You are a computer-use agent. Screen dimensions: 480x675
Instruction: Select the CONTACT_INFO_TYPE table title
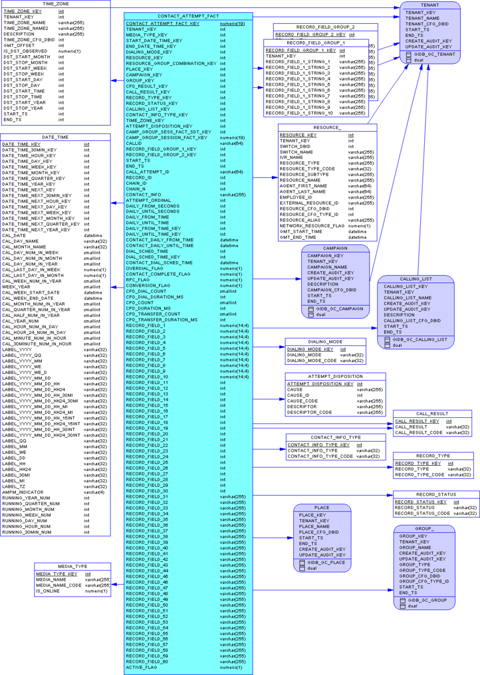pos(336,438)
